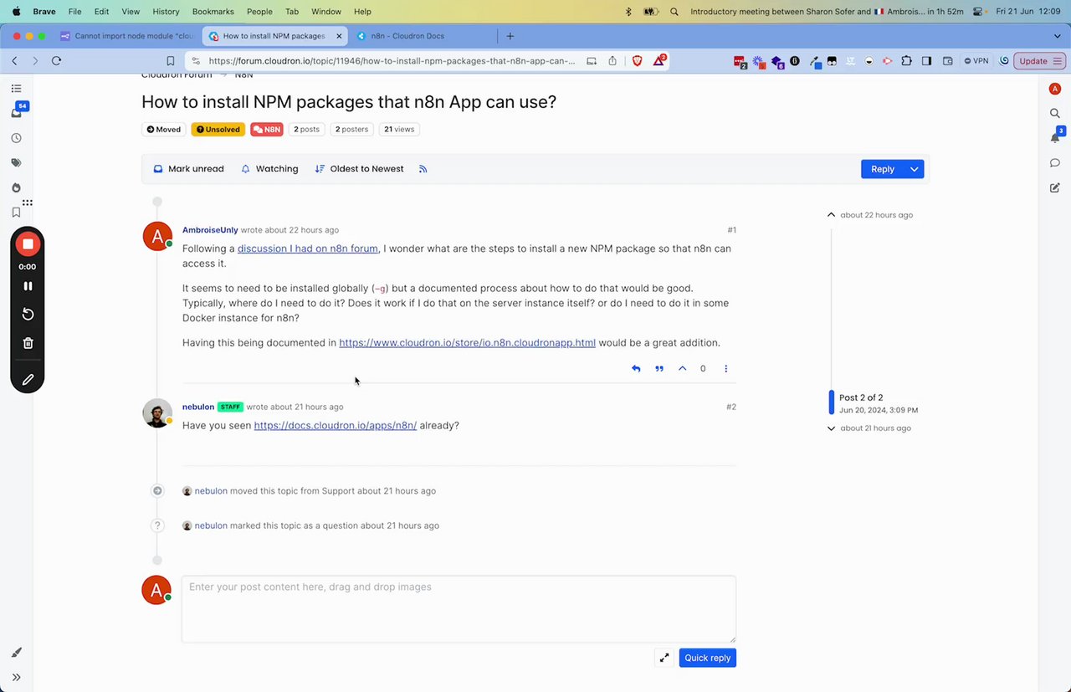Open forum notifications bell icon

tap(1056, 136)
